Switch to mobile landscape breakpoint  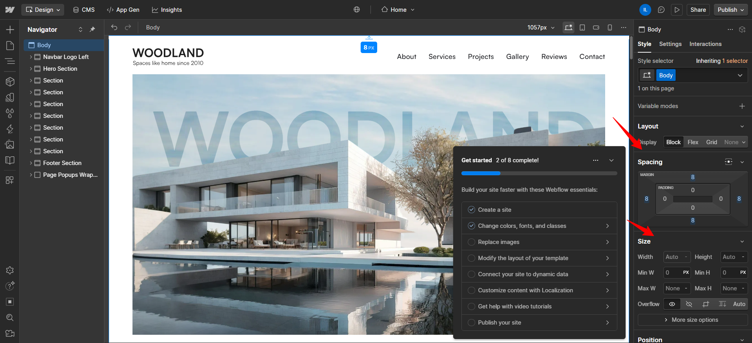[596, 28]
